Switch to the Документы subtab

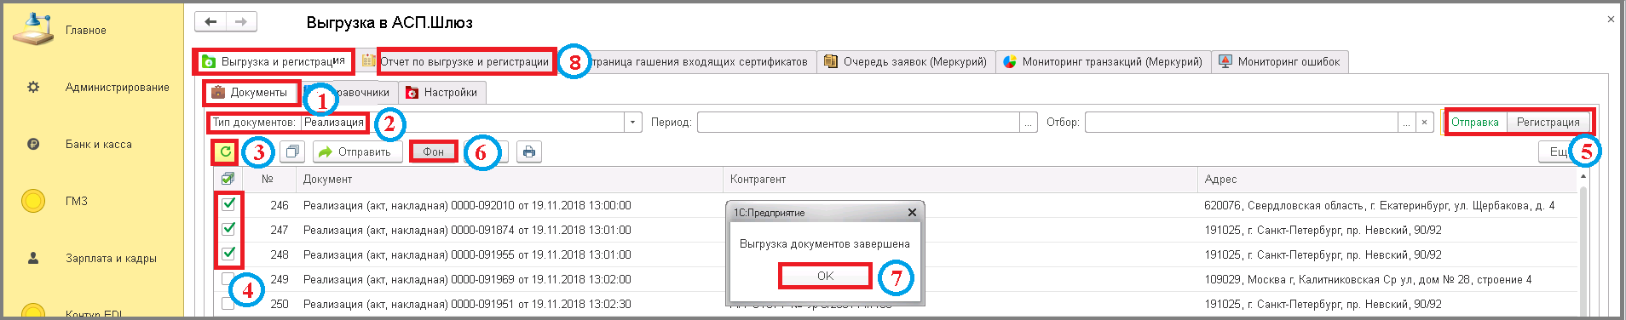251,92
